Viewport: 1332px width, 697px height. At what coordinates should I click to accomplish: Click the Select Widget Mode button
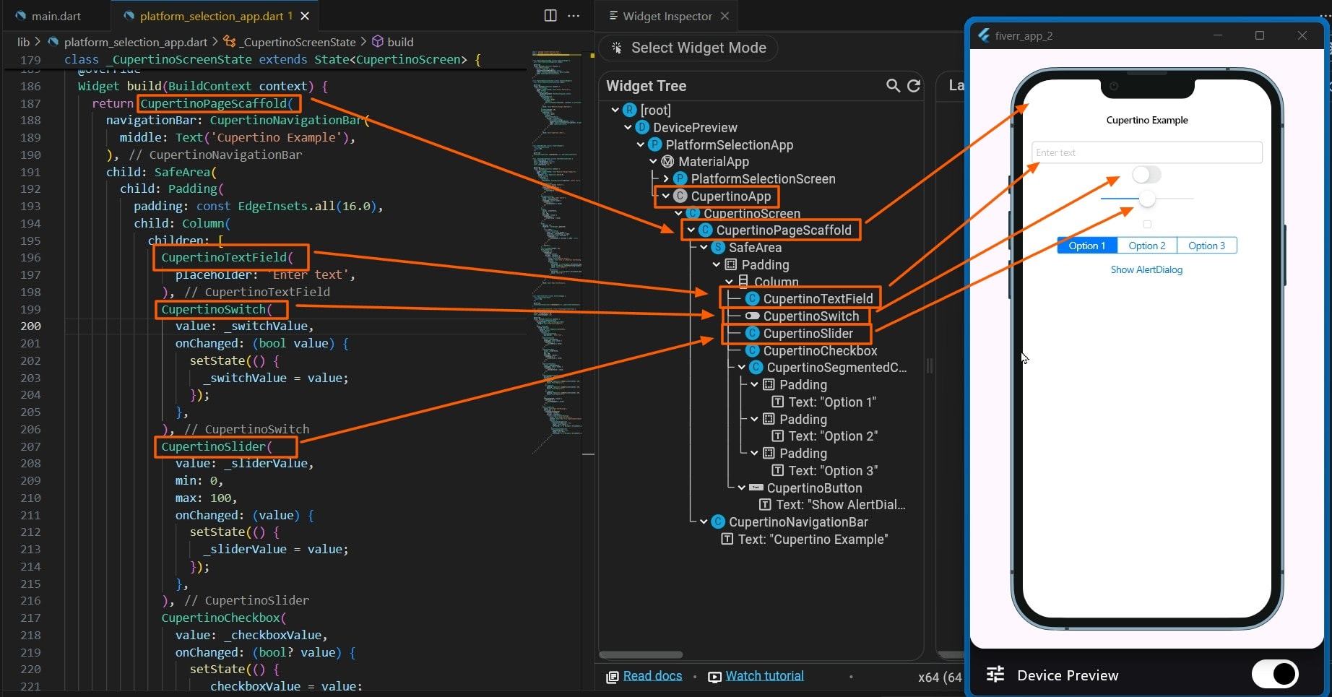[x=689, y=48]
